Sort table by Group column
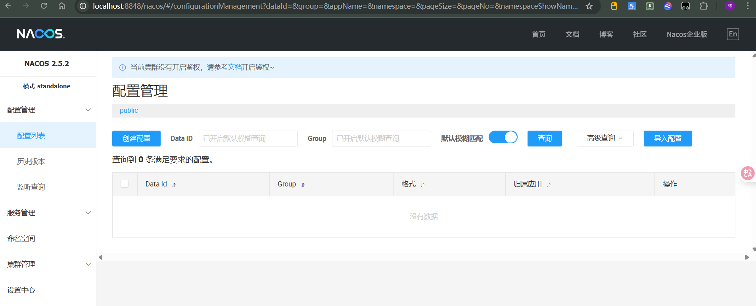Viewport: 756px width, 306px height. click(x=303, y=185)
